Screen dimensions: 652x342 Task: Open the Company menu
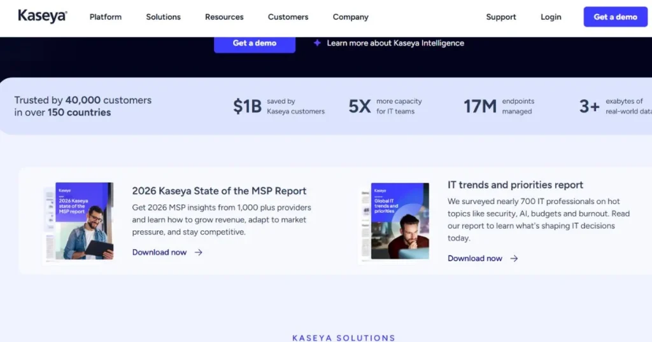click(x=351, y=17)
